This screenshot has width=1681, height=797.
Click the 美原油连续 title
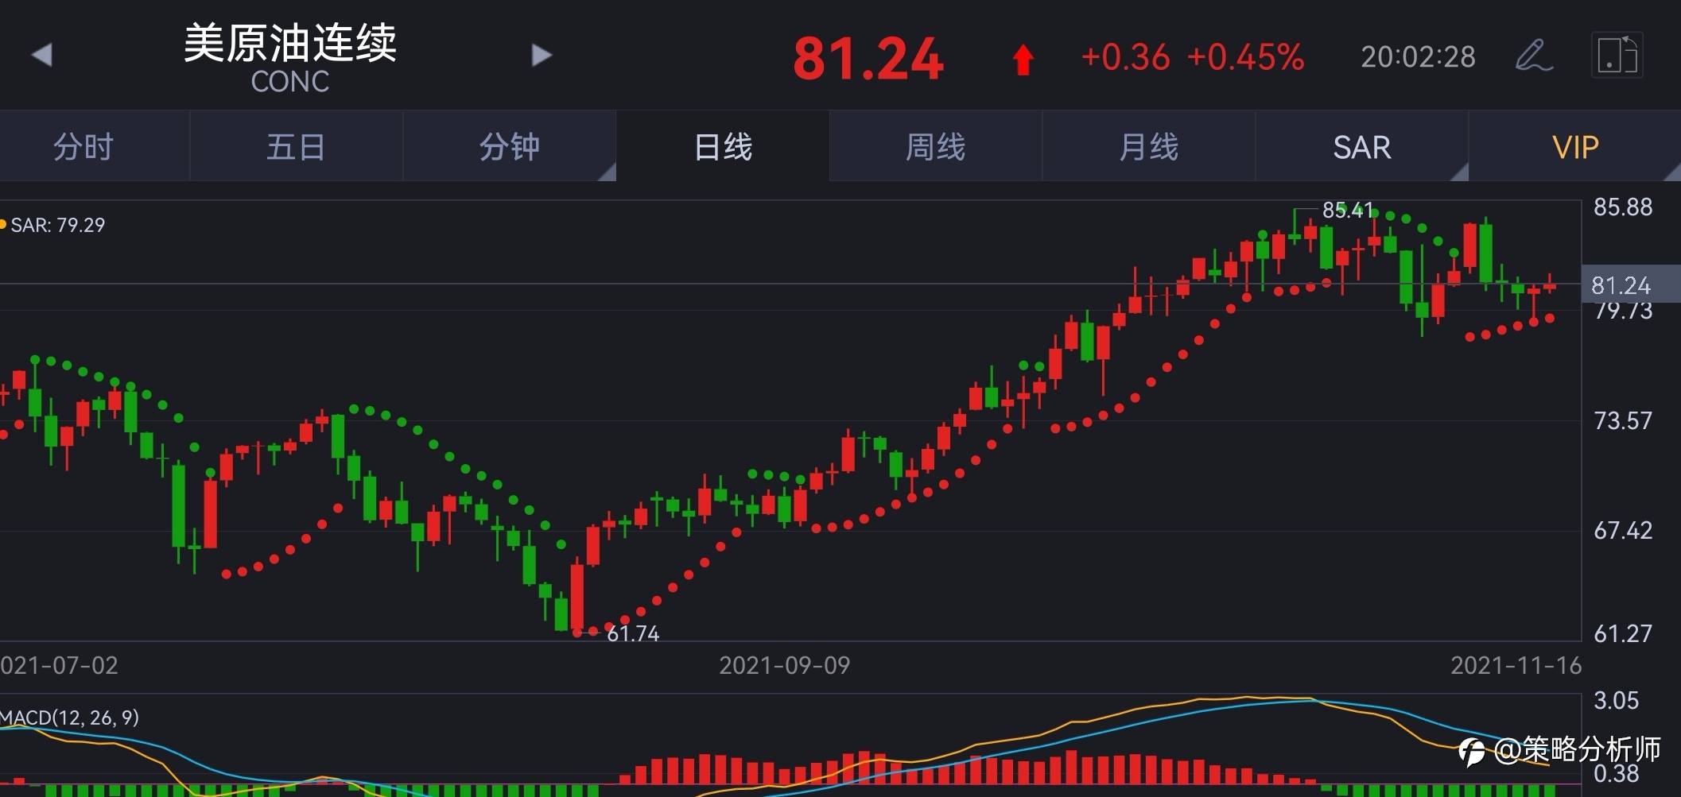pyautogui.click(x=290, y=43)
